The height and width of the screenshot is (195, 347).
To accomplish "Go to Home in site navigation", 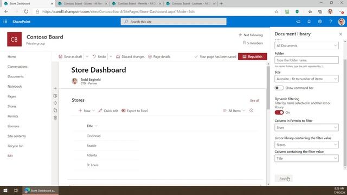I will click(x=12, y=56).
